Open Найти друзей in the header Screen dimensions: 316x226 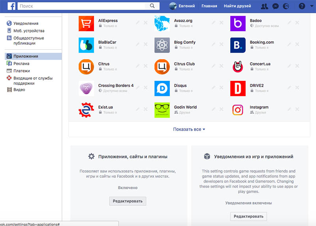click(237, 6)
